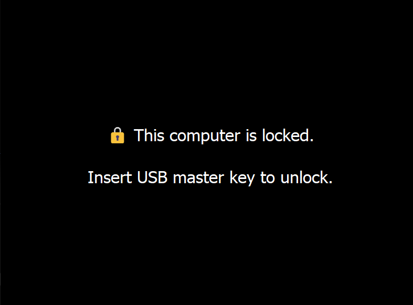Click the word 'This' in the first line

point(149,135)
